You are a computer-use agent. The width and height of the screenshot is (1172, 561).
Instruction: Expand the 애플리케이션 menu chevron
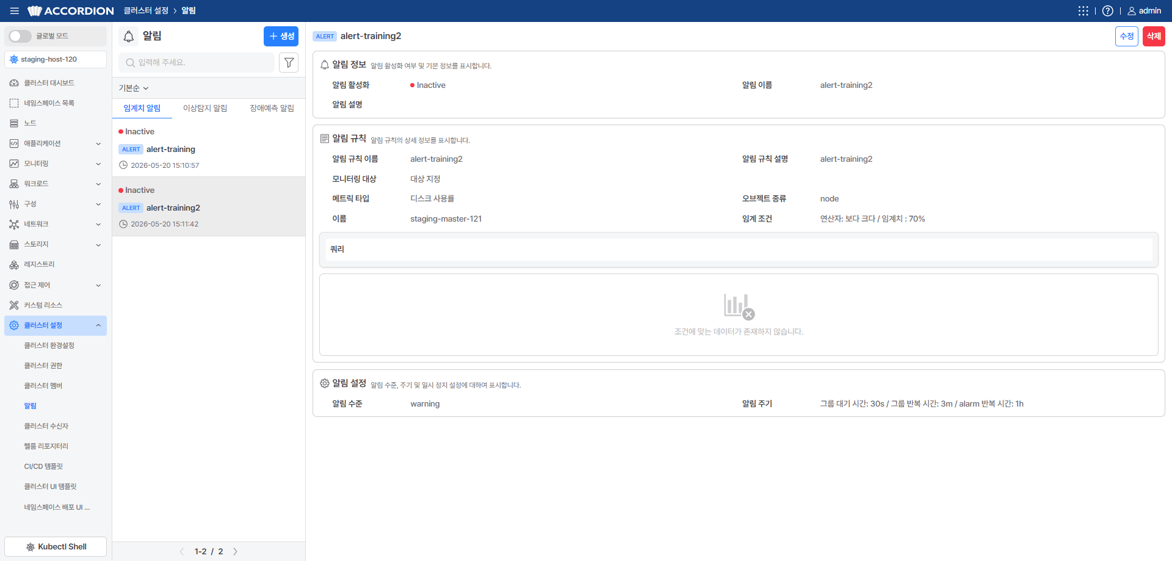98,143
